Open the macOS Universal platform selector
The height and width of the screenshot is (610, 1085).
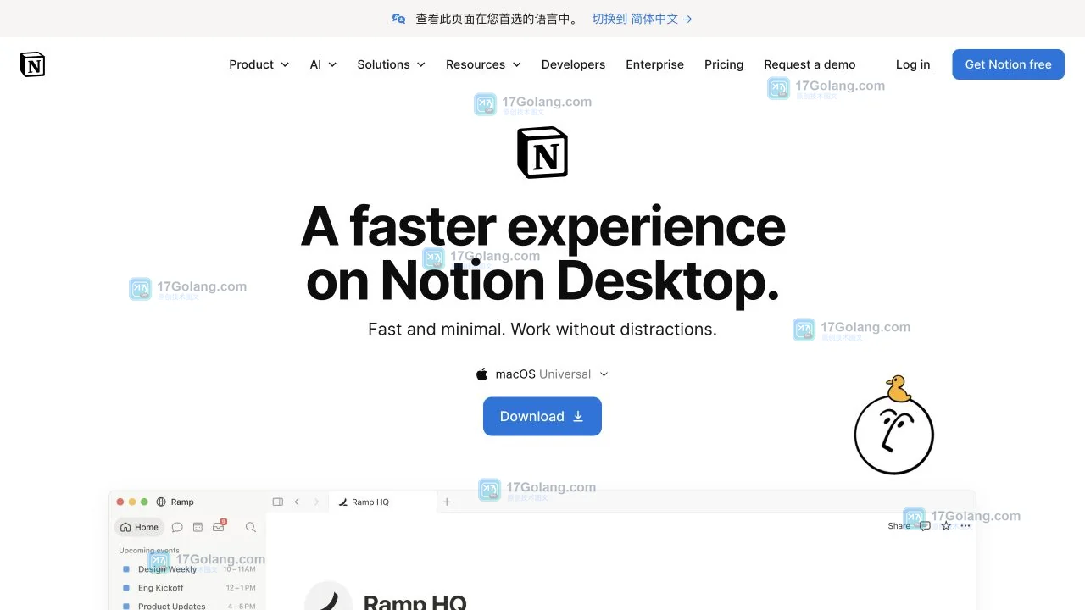click(x=542, y=374)
